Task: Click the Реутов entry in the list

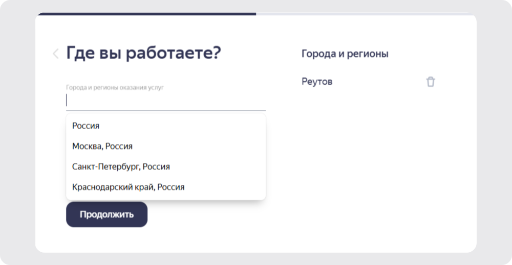Action: [x=317, y=81]
